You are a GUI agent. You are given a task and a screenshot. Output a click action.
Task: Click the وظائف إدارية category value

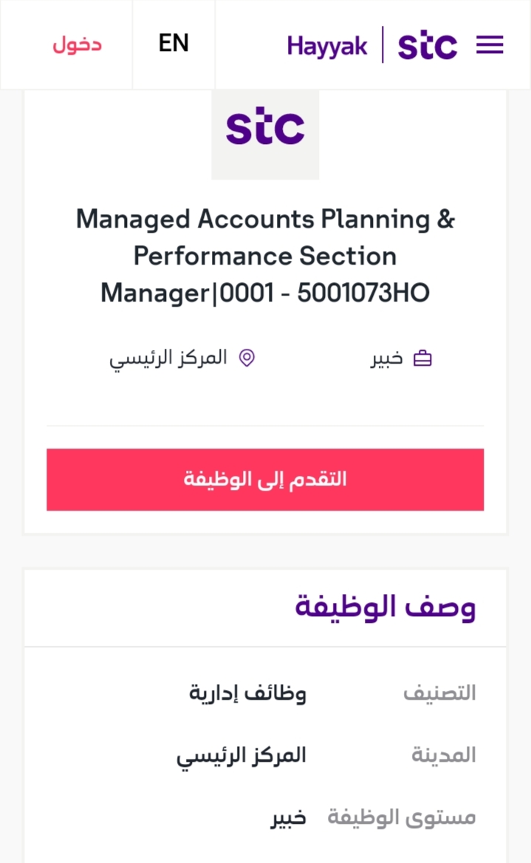coord(247,693)
